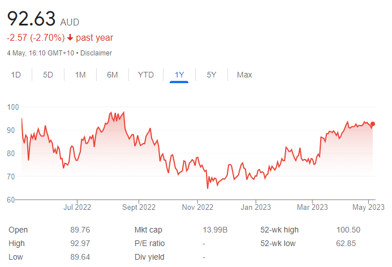Click the -2.57 (-2.70%) change text
392x267 pixels.
pos(36,38)
